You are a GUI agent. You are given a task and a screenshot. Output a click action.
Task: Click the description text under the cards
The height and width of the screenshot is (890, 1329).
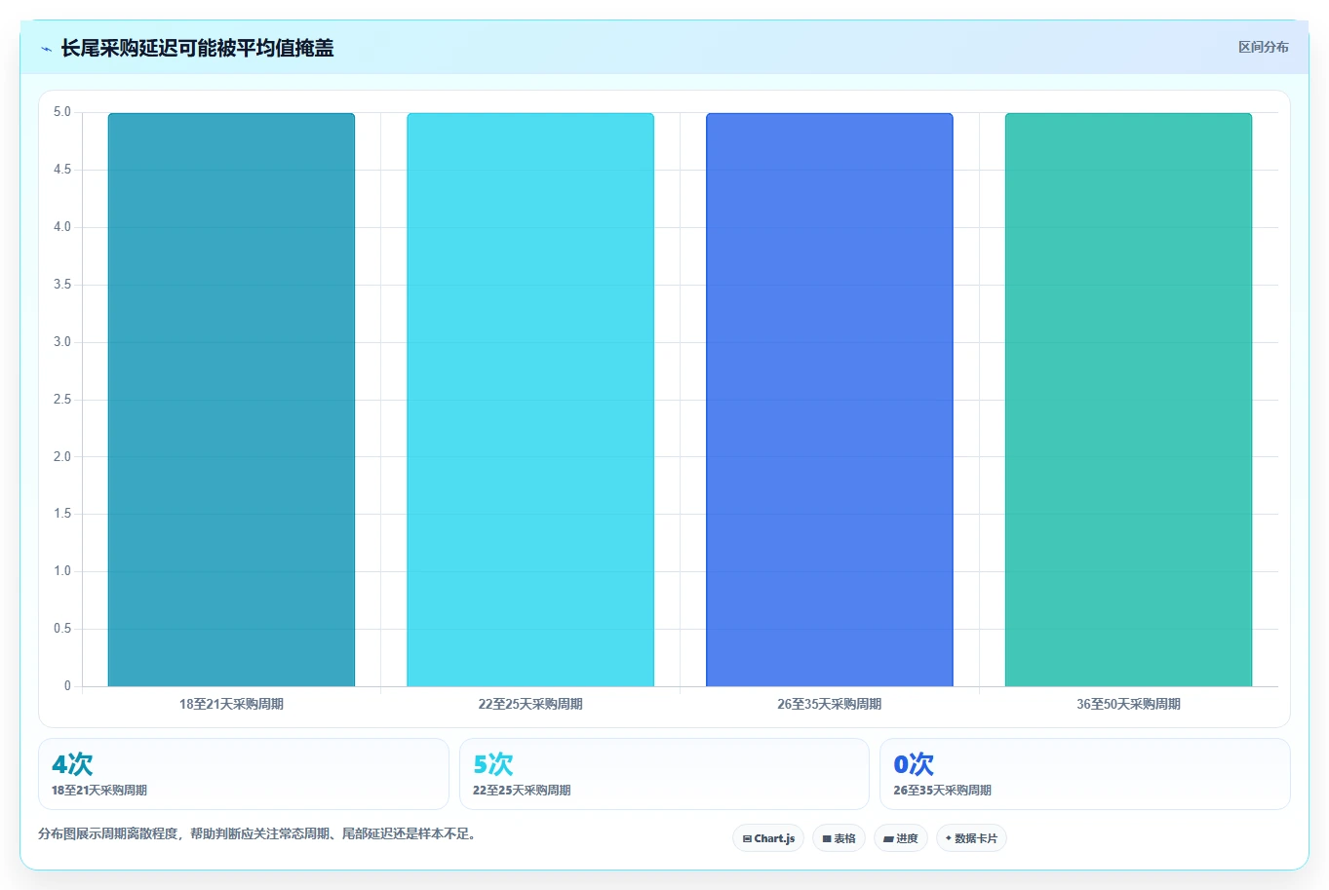coord(256,834)
